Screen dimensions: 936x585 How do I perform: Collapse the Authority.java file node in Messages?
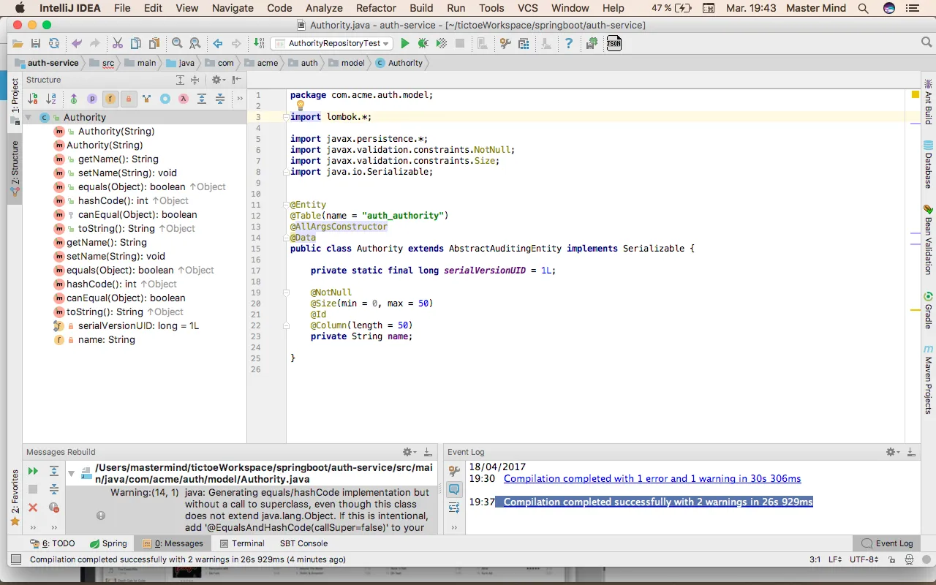71,473
